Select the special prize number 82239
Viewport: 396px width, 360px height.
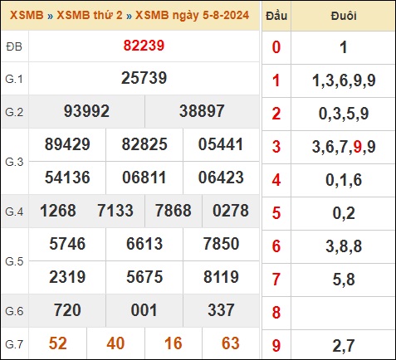tap(144, 46)
